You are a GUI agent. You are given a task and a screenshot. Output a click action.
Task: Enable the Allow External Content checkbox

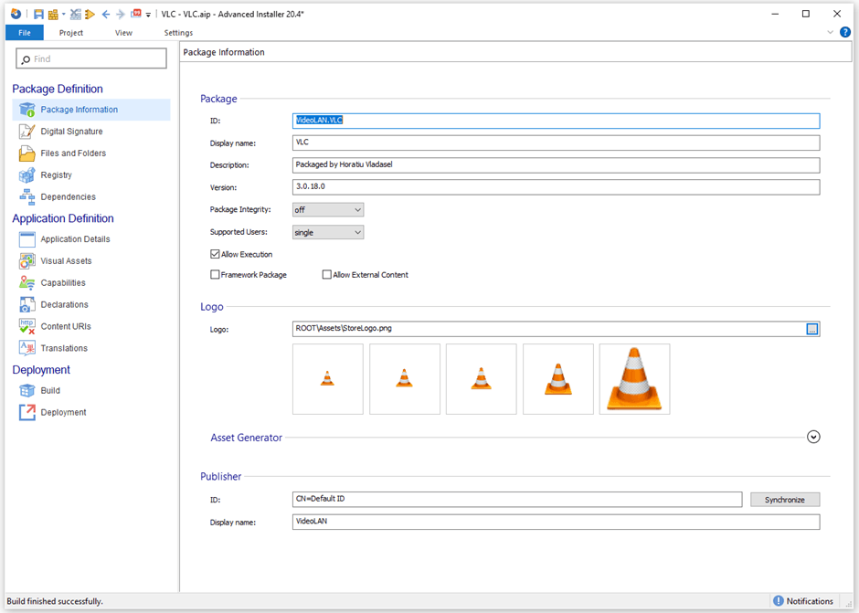(x=327, y=274)
